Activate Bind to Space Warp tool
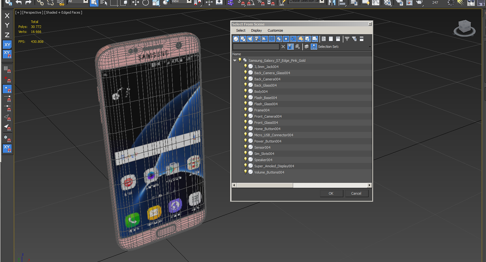Viewport: 486px width, 262px height. pos(60,2)
